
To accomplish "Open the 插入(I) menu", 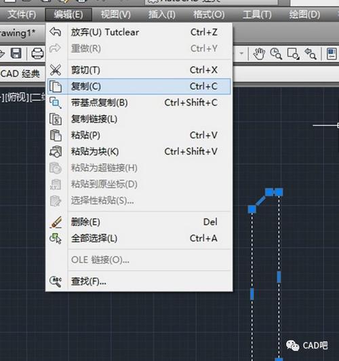I will (161, 15).
